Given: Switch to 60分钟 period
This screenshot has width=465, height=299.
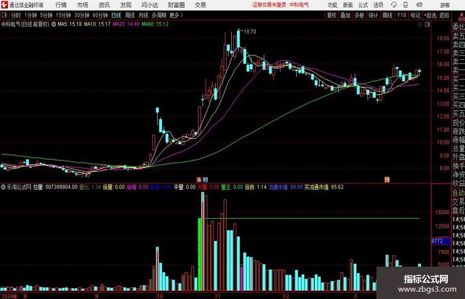Looking at the screenshot, I should coord(100,15).
